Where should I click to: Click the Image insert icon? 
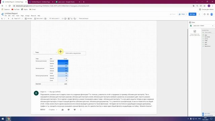pyautogui.click(x=66, y=18)
